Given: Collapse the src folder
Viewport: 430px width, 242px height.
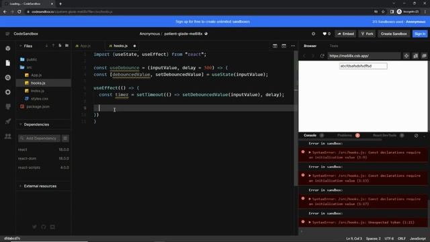Looking at the screenshot, I should coord(43,67).
